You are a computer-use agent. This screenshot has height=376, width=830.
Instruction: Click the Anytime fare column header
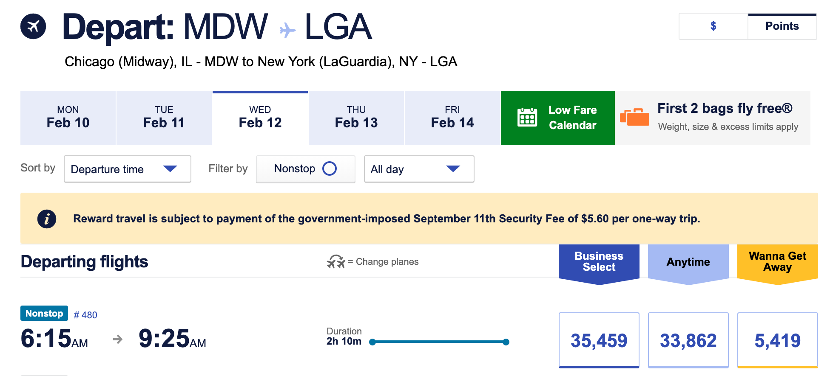[688, 262]
